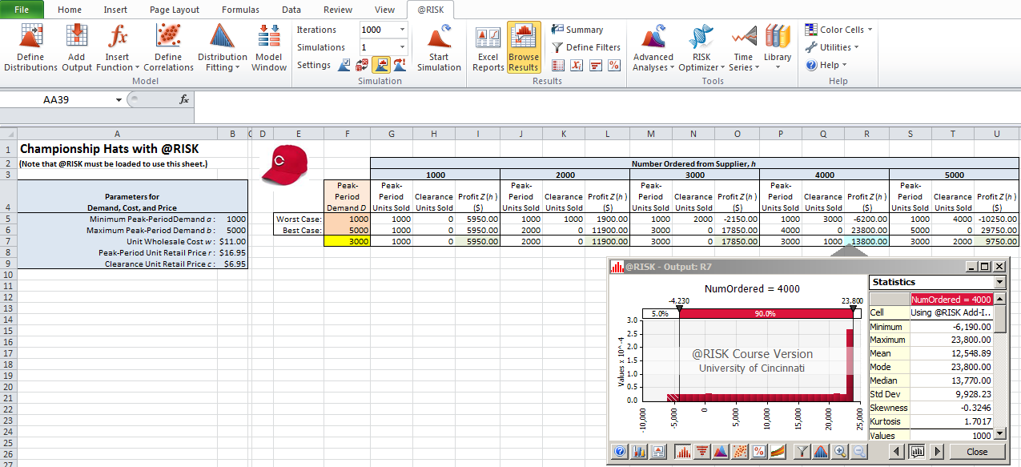Select histogram graph type in output window
1021x467 pixels.
(x=684, y=452)
